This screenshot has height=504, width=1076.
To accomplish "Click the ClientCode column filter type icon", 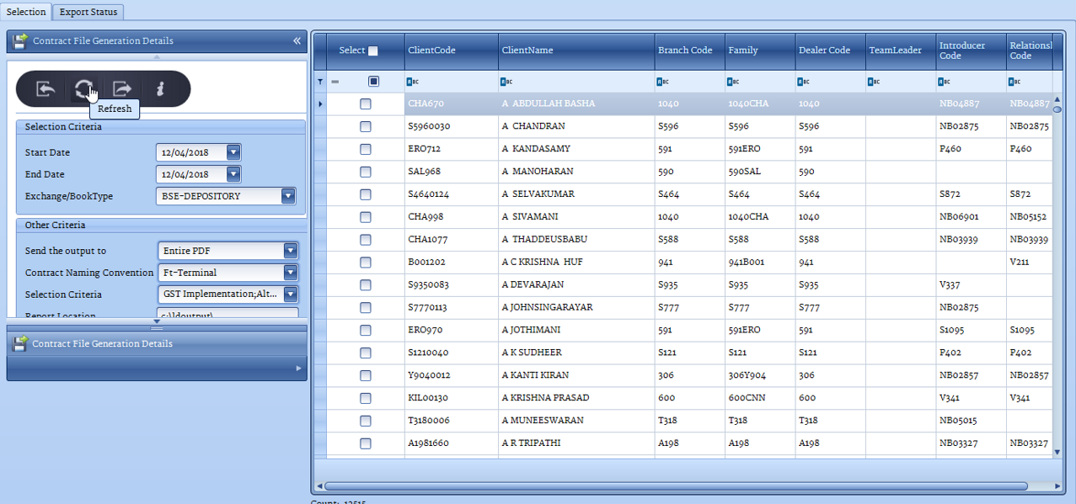I will 410,82.
